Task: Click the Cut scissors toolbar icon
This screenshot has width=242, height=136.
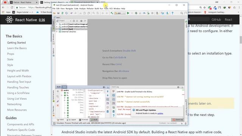Action: coord(81,13)
